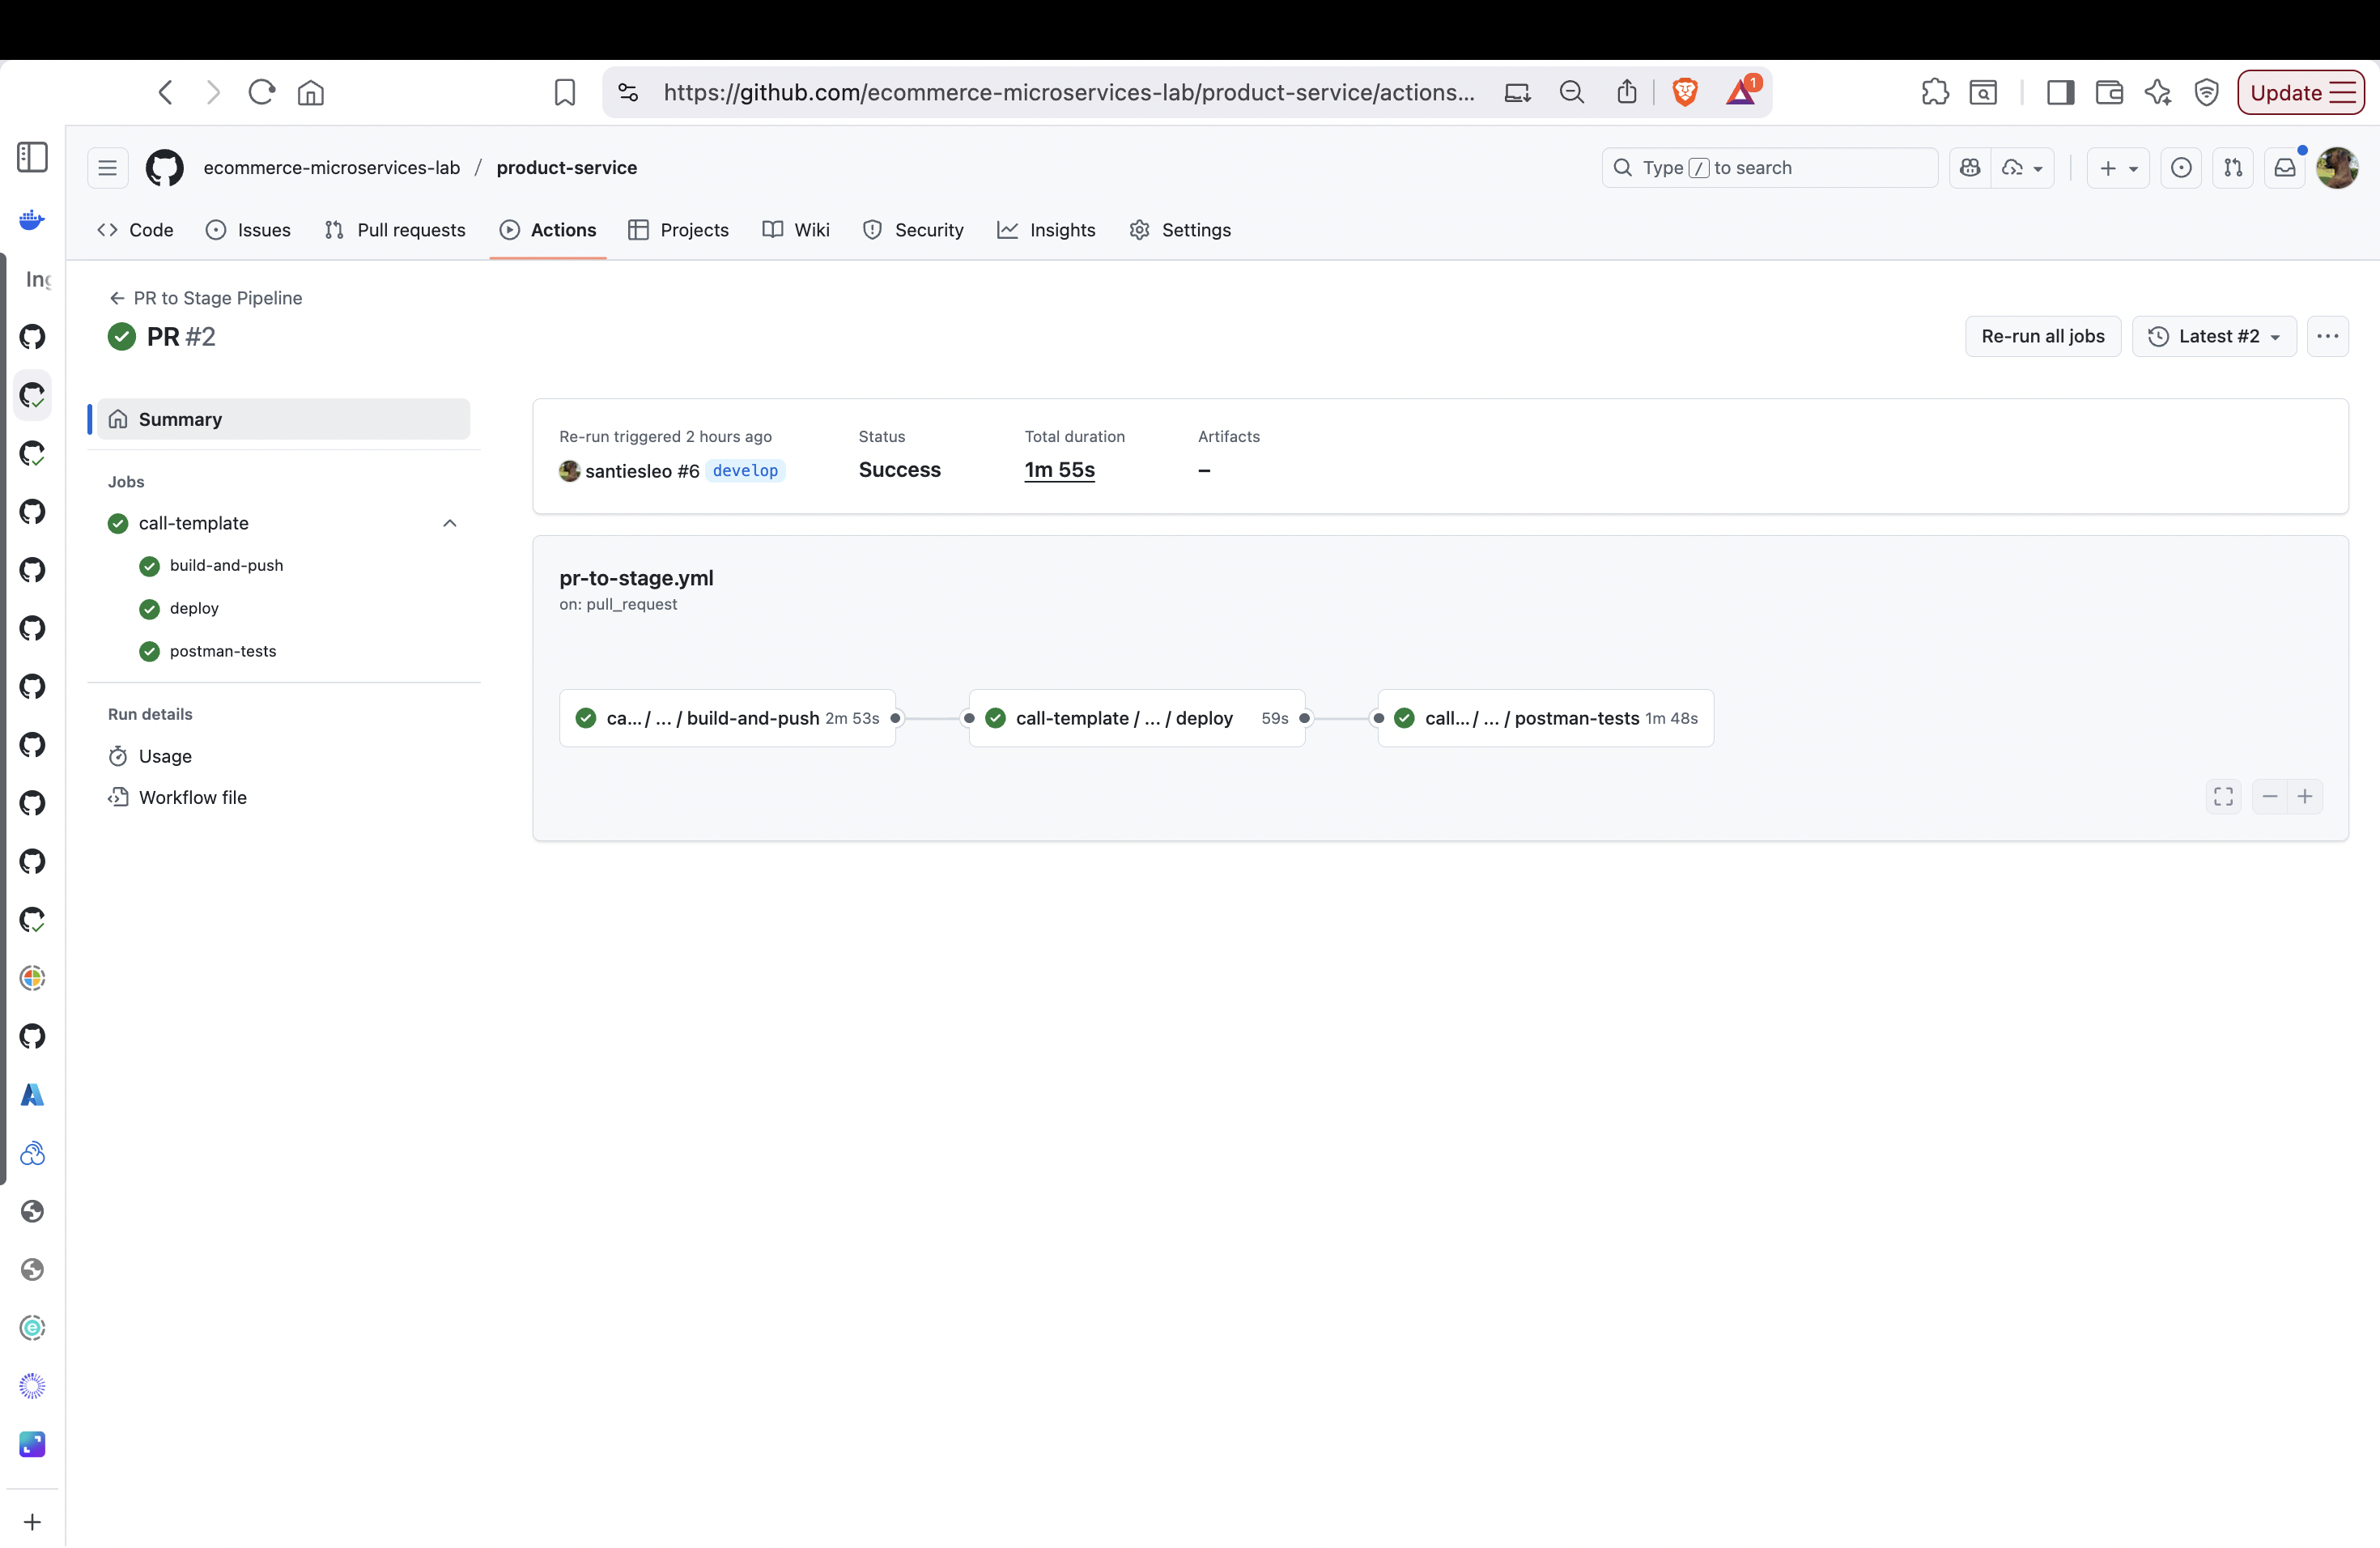2380x1548 pixels.
Task: Focus the Type / to search field
Action: pos(1769,168)
